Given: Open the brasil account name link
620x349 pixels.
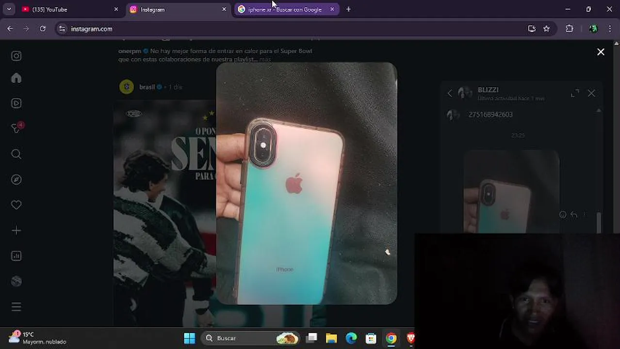Looking at the screenshot, I should [147, 87].
